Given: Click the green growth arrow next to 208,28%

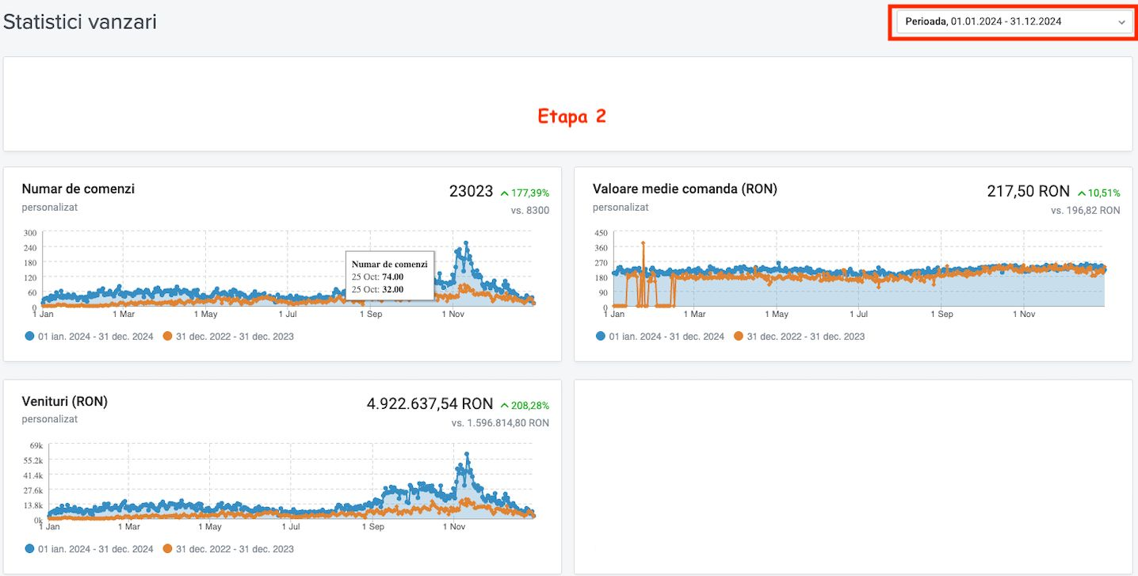Looking at the screenshot, I should coord(504,405).
